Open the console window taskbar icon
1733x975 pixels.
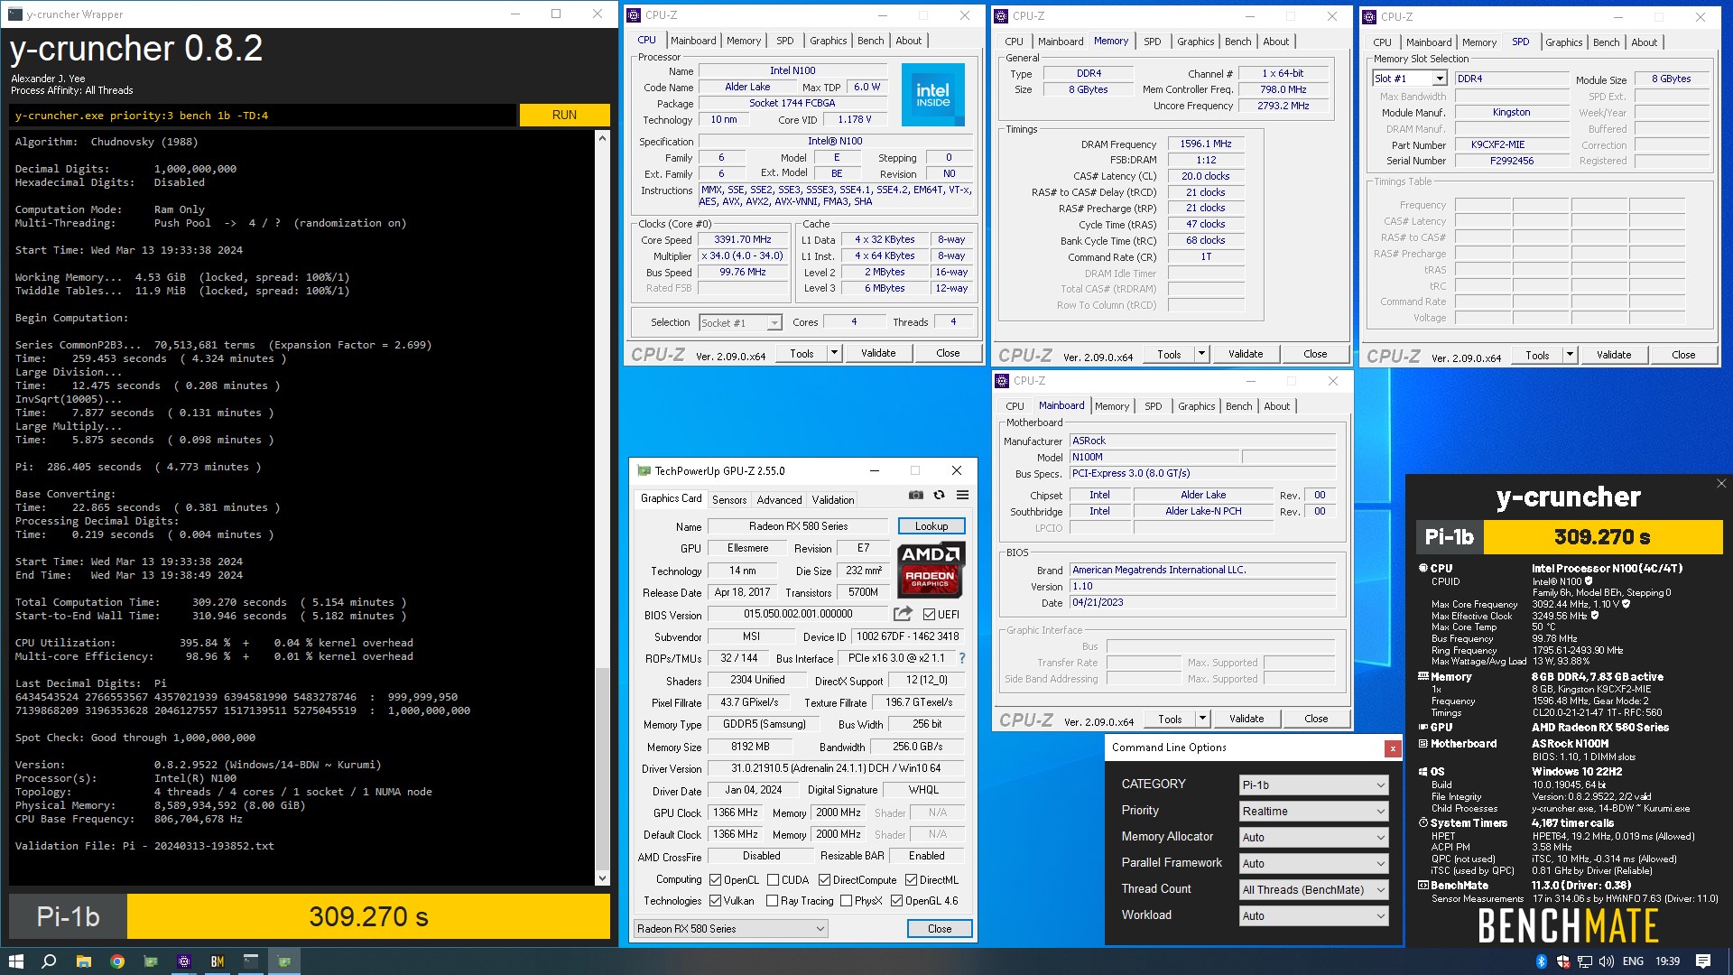tap(251, 961)
